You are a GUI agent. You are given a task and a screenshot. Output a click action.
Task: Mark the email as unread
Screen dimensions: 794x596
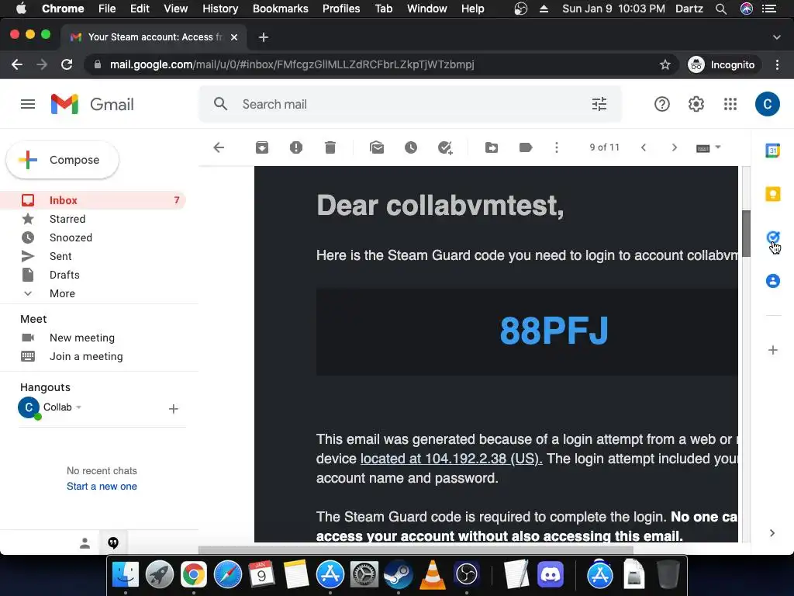[377, 147]
